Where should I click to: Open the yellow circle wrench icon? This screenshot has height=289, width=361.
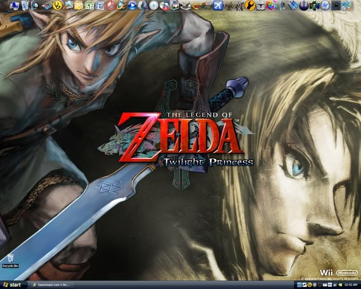[x=250, y=5]
